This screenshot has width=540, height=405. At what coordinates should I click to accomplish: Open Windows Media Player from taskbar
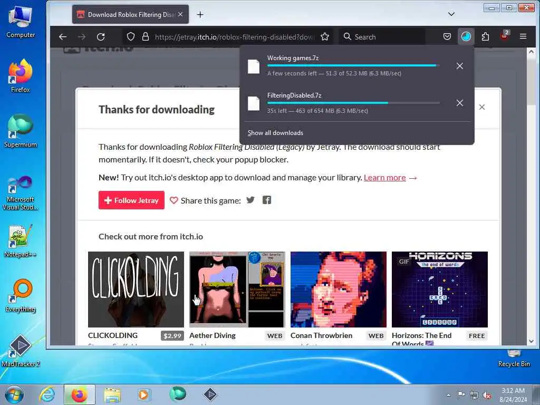pyautogui.click(x=144, y=394)
